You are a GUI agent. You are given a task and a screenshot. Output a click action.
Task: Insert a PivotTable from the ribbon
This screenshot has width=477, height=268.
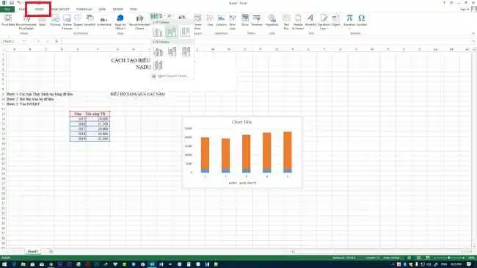pos(8,21)
